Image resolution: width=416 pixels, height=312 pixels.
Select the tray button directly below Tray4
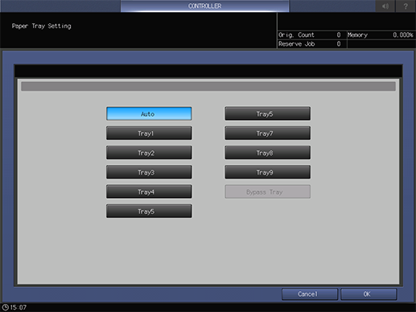coord(149,211)
